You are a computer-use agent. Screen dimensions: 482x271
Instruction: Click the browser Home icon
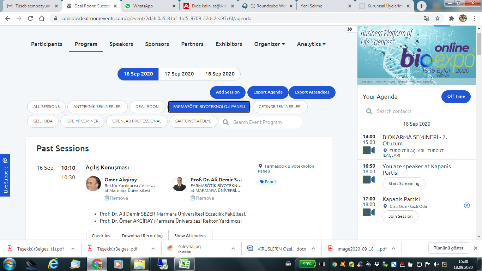coord(42,18)
